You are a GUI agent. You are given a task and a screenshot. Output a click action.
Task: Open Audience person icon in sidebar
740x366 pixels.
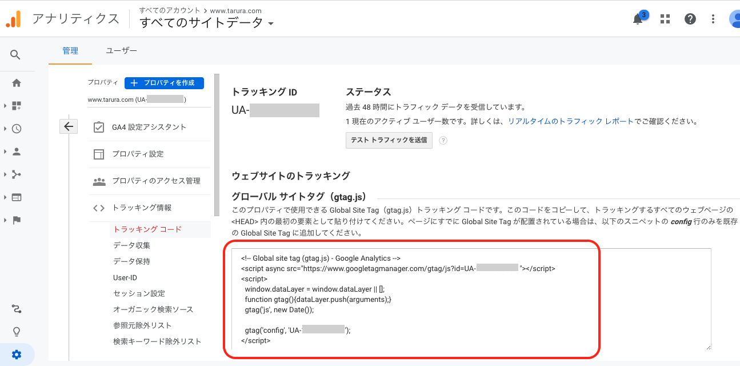[17, 152]
